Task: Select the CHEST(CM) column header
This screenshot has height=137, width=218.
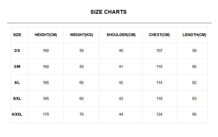Action: click(x=159, y=35)
